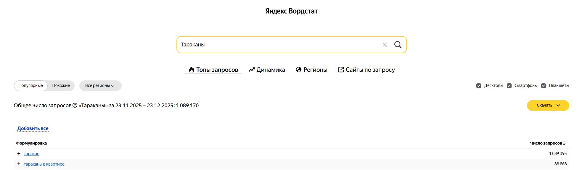Select the Популярные option
The height and width of the screenshot is (170, 585).
30,85
